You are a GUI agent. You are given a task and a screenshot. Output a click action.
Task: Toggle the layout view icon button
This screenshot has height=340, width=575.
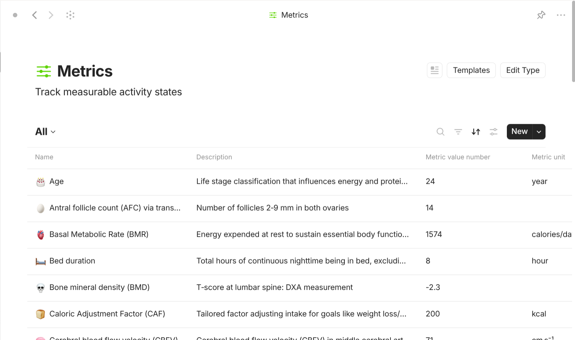point(434,70)
